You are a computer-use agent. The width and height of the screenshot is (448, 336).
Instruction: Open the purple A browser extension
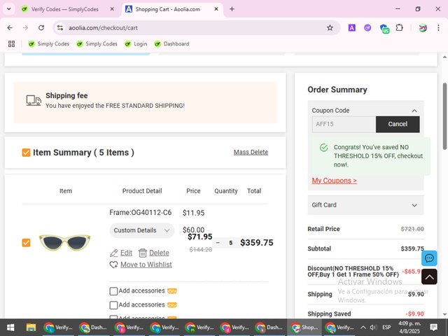[x=351, y=28]
